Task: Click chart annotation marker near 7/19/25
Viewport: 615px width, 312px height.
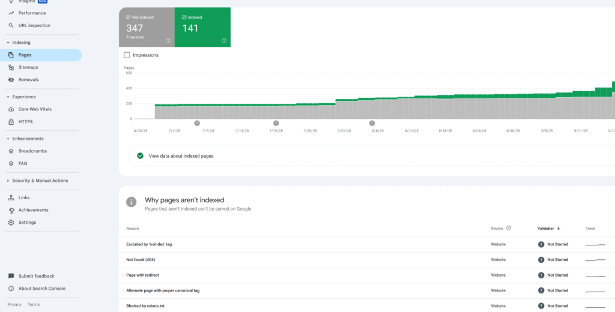Action: click(276, 123)
